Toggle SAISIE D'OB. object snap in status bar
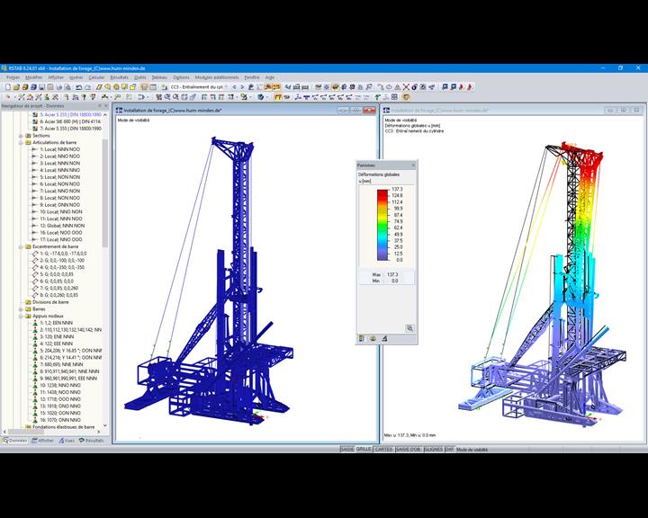Viewport: 648px width, 518px height. click(x=409, y=450)
